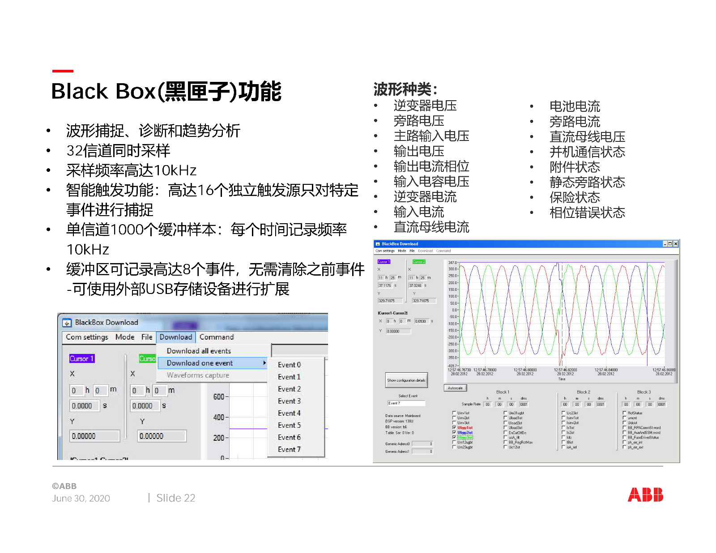Tick the Uc23ist checkbox in Block 2
Image resolution: width=716 pixels, height=553 pixels.
(563, 413)
